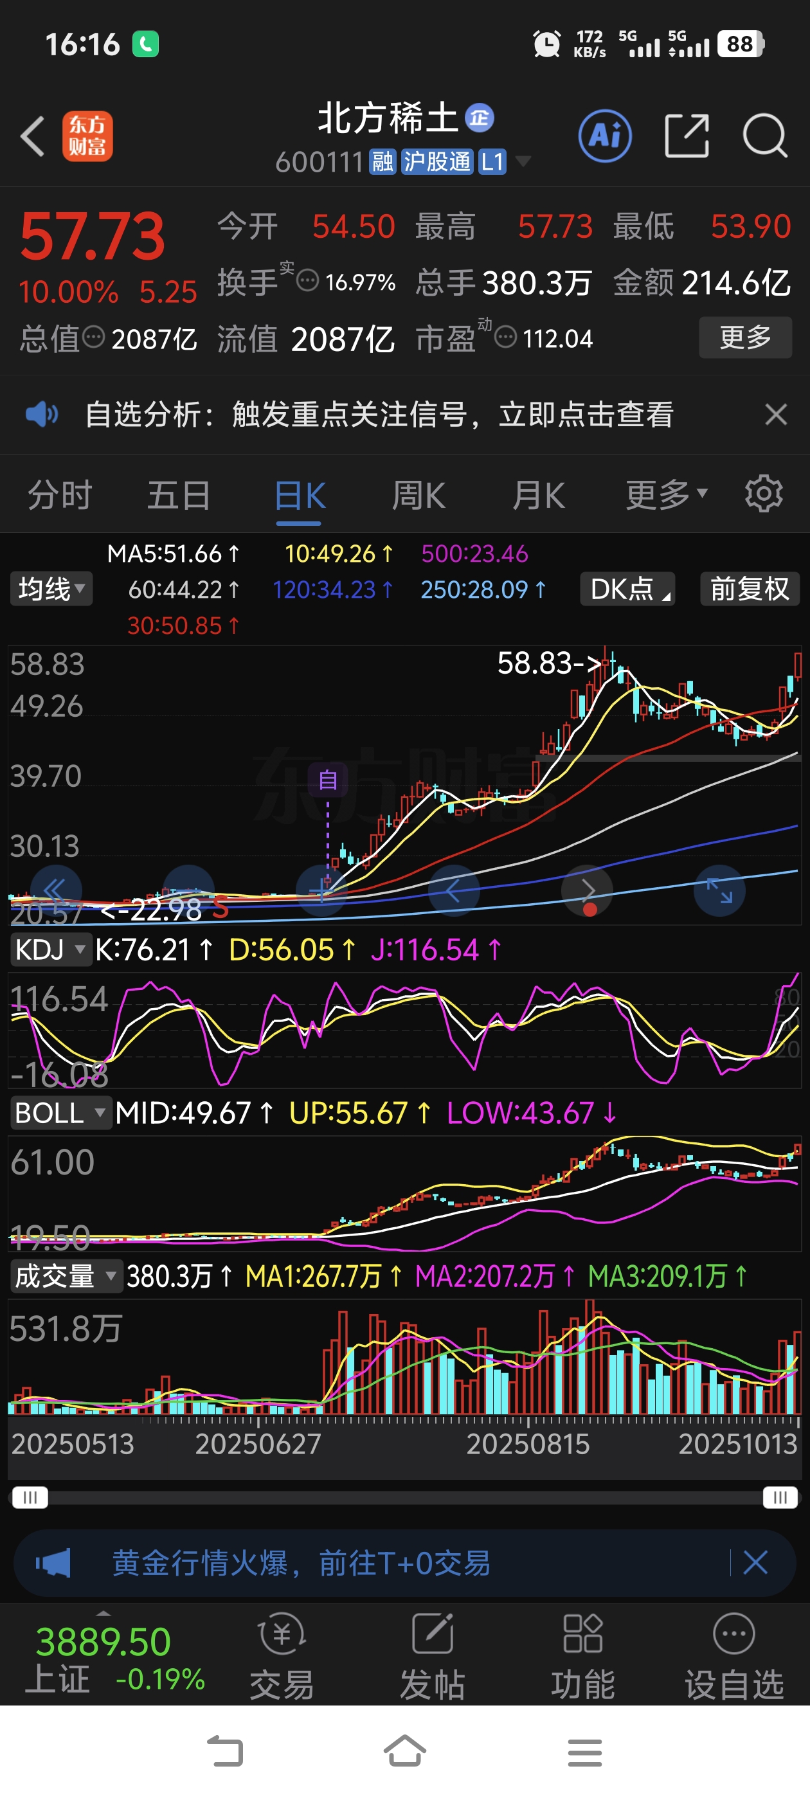Image resolution: width=810 pixels, height=1800 pixels.
Task: Select the 日K tab
Action: tap(299, 496)
